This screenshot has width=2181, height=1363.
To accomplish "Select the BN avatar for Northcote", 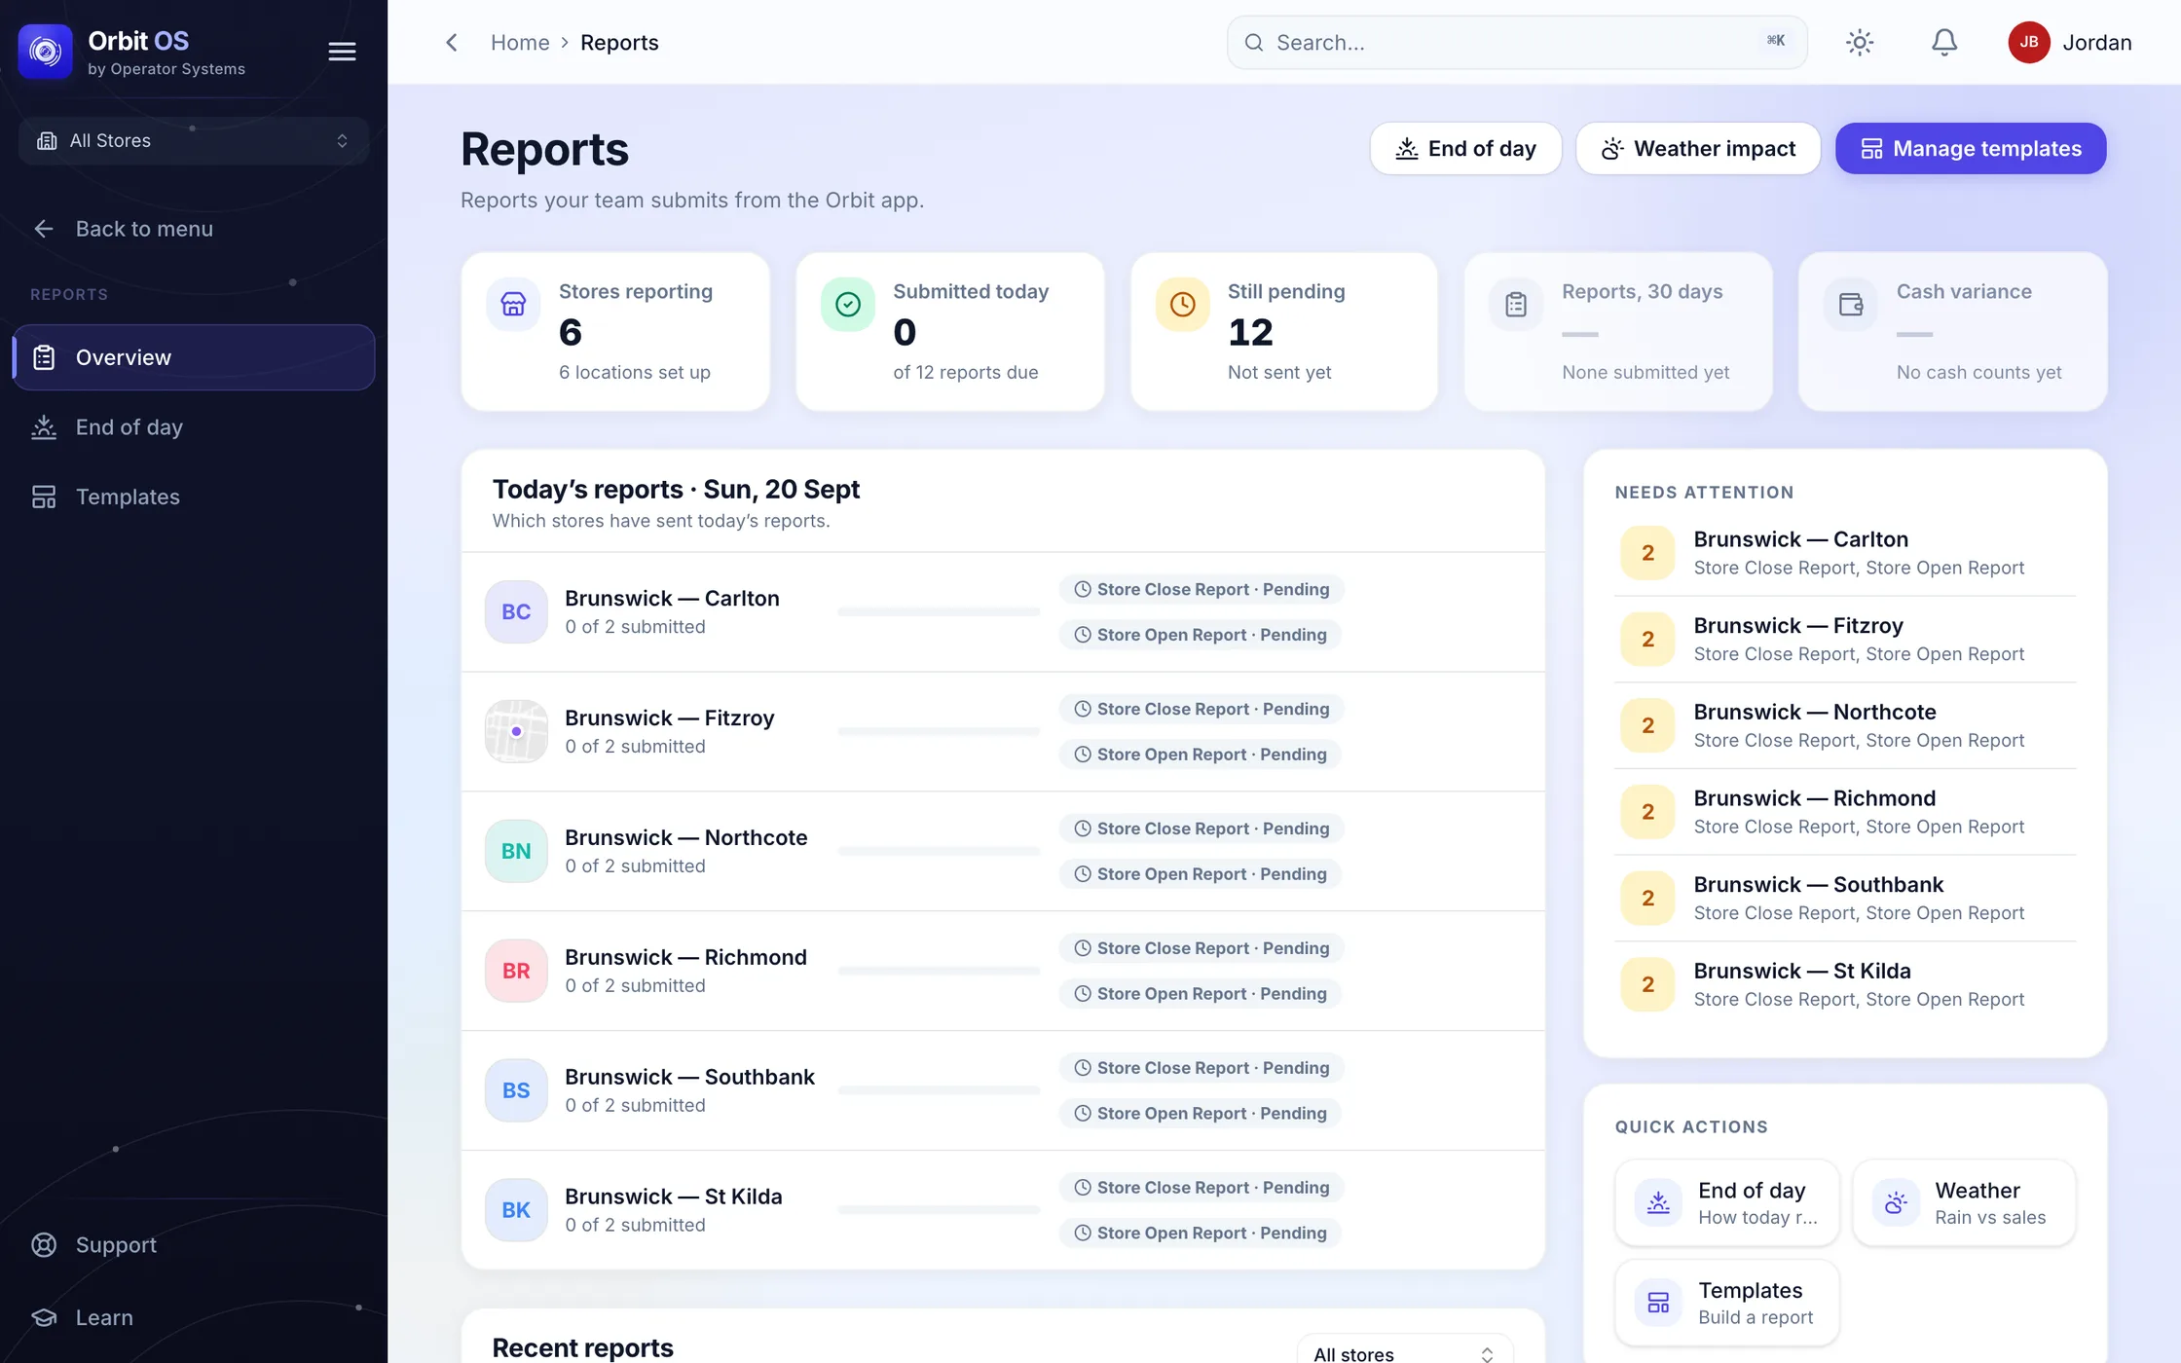I will tap(516, 851).
